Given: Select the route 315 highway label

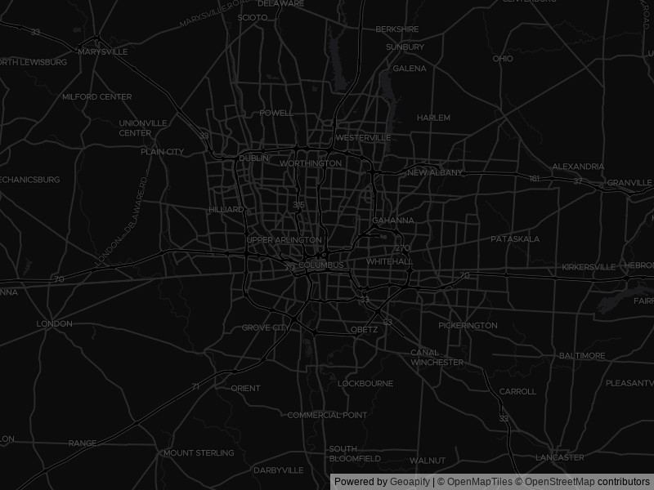Looking at the screenshot, I should pos(298,205).
